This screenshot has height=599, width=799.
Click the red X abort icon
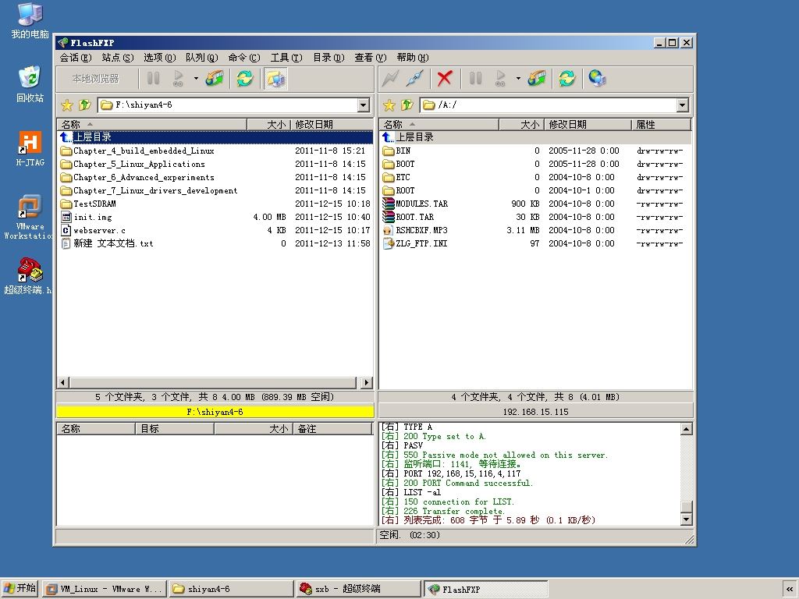pos(444,79)
